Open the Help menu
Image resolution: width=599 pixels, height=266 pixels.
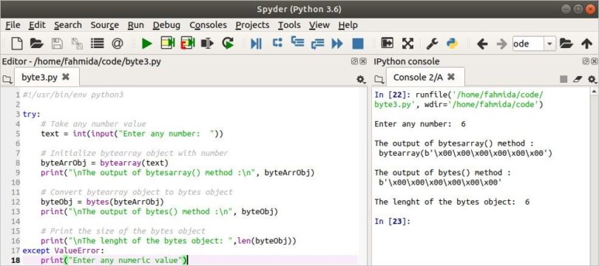(x=348, y=25)
